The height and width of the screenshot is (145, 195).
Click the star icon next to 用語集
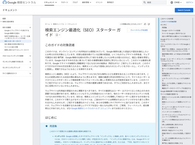tap(46, 126)
